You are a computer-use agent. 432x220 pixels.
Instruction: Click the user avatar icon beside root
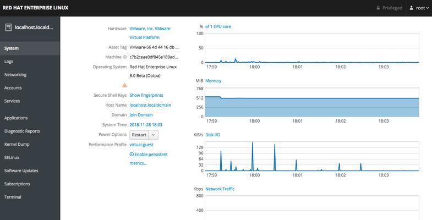pos(411,8)
